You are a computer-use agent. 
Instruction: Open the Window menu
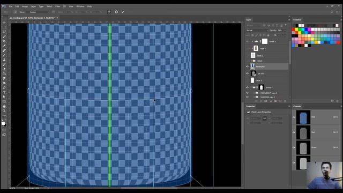[x=80, y=6]
